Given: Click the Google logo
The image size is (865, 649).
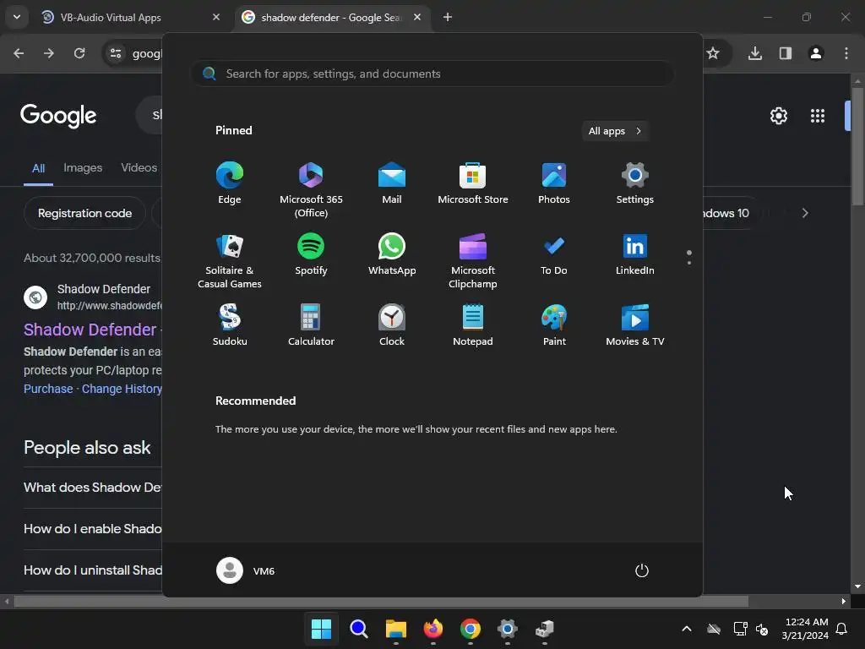Looking at the screenshot, I should [x=58, y=116].
